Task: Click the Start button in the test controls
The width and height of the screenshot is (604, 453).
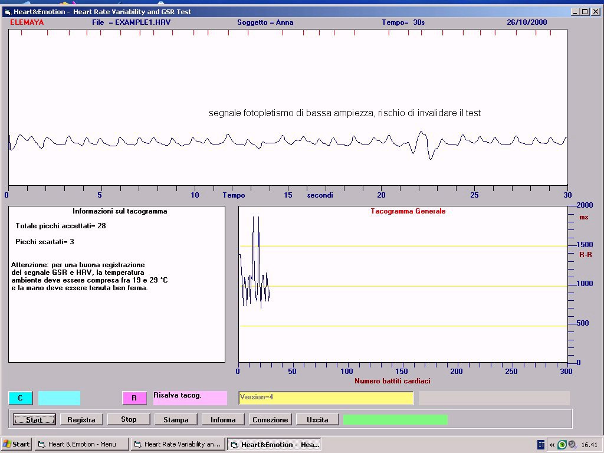Action: tap(34, 419)
